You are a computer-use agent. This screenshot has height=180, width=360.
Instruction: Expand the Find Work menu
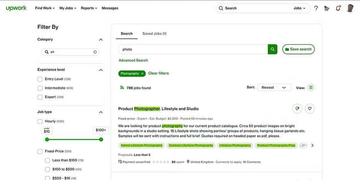coord(45,8)
